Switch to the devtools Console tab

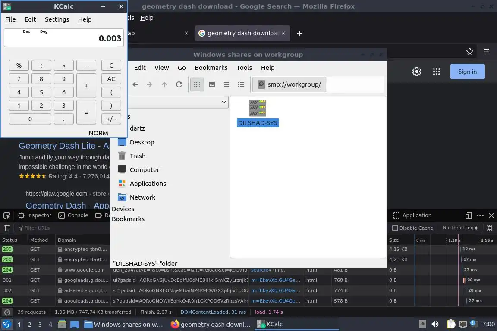(73, 215)
